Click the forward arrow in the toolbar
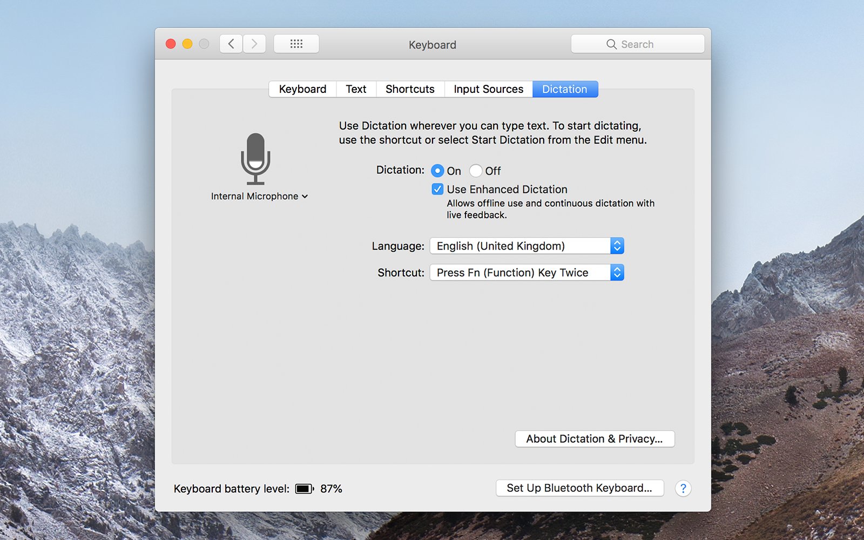This screenshot has width=864, height=540. 254,44
